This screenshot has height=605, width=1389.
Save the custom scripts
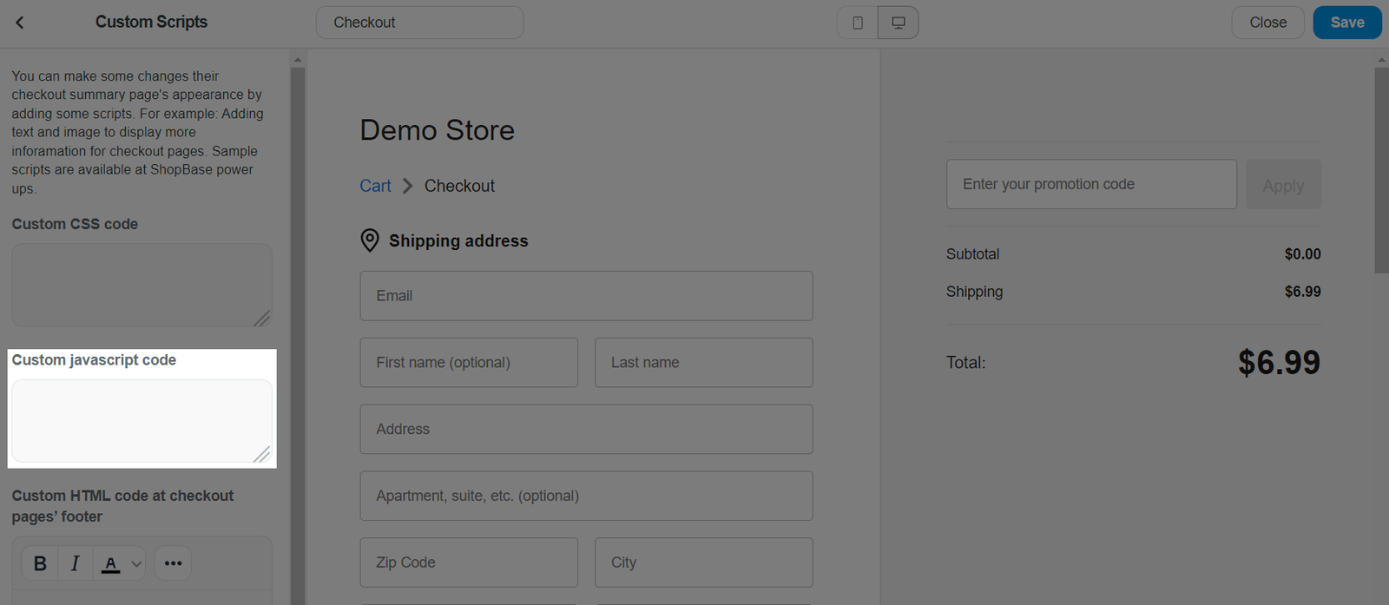(1346, 23)
